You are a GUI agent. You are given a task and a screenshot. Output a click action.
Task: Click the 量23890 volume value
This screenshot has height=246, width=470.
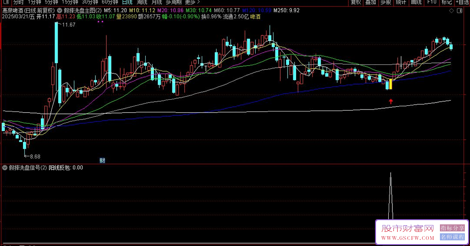click(126, 17)
